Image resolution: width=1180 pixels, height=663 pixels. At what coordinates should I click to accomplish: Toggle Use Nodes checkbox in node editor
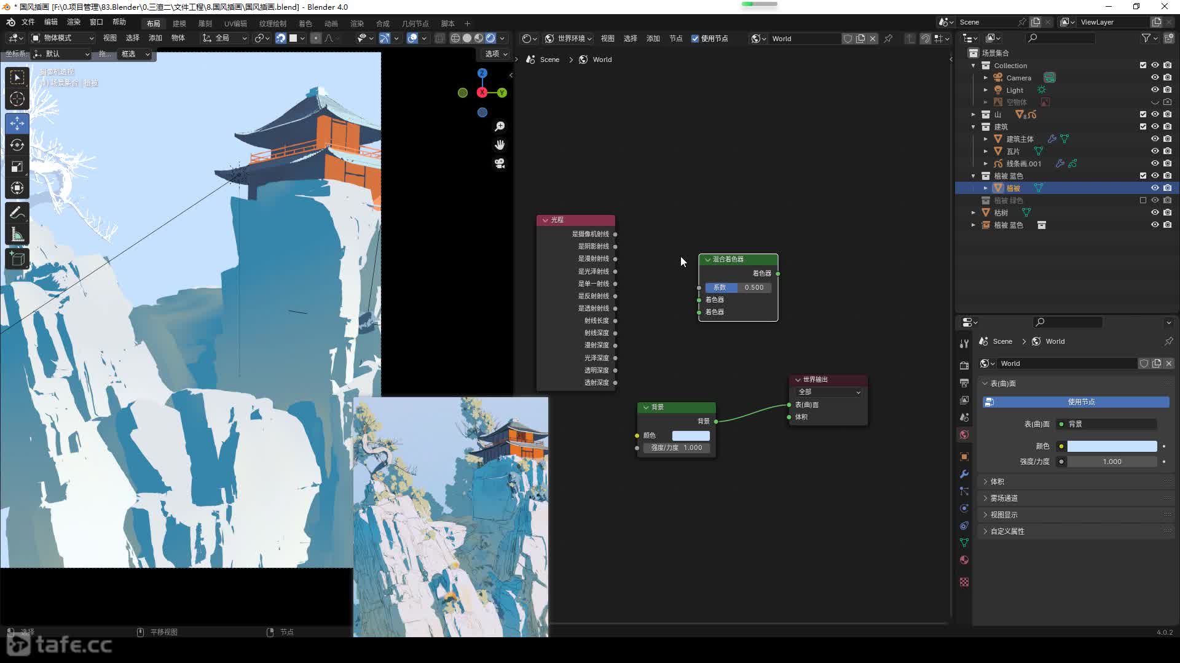[x=695, y=39]
